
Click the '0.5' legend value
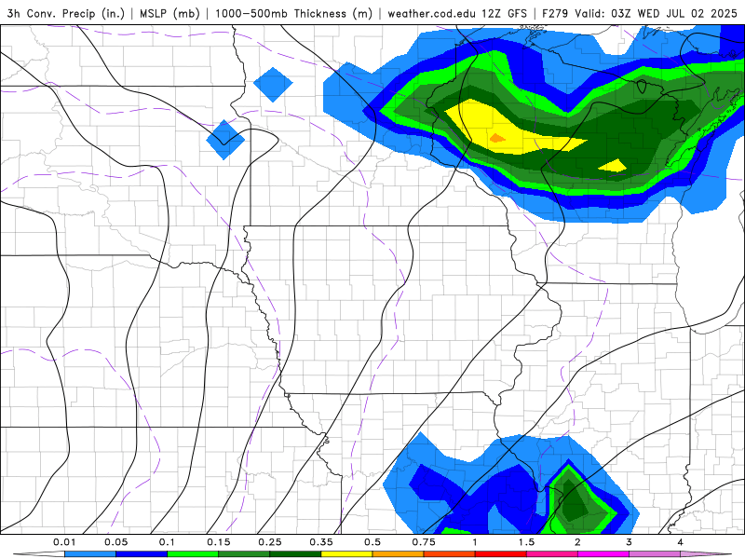tap(372, 542)
